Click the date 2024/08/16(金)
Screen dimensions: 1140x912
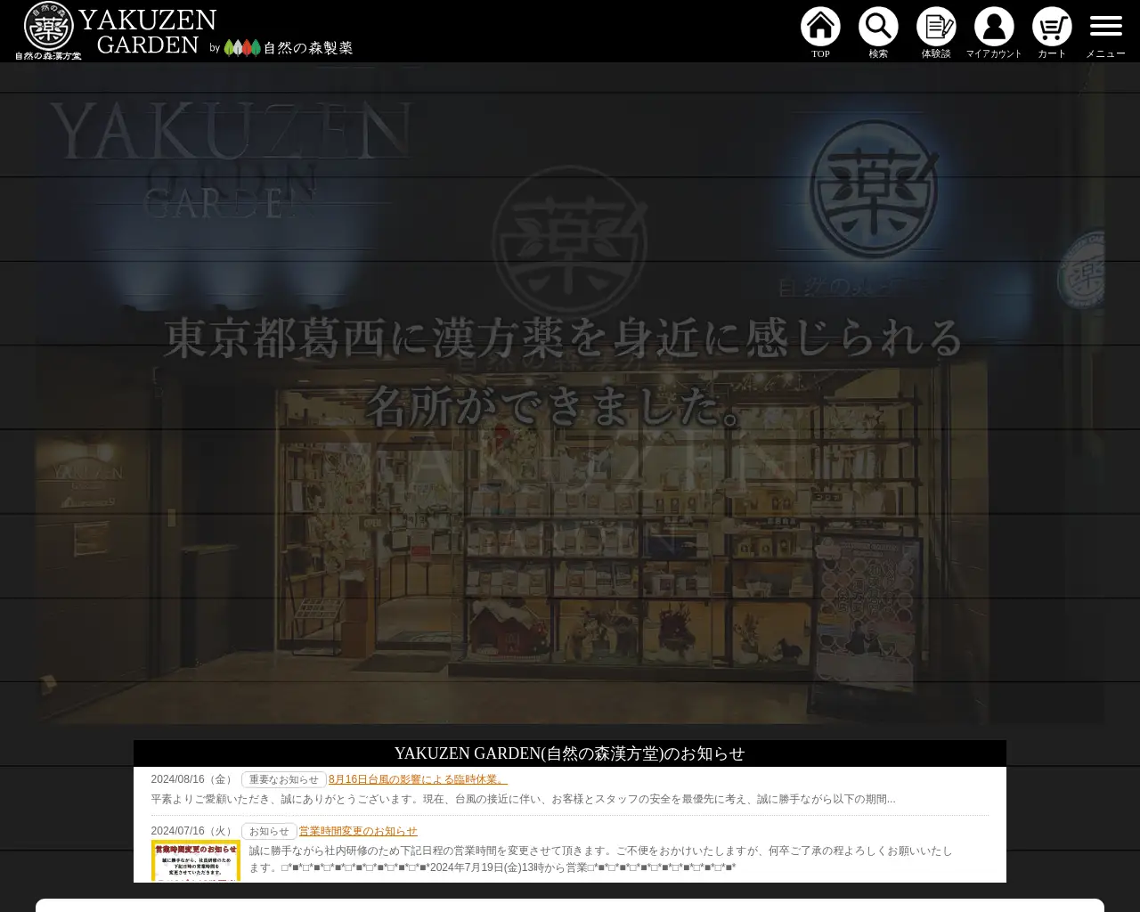point(193,779)
